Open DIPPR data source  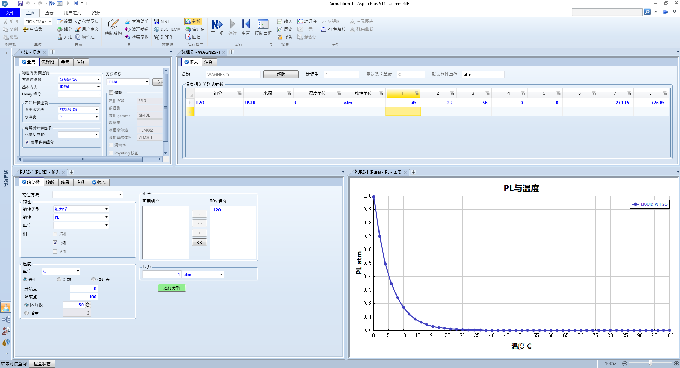click(163, 37)
